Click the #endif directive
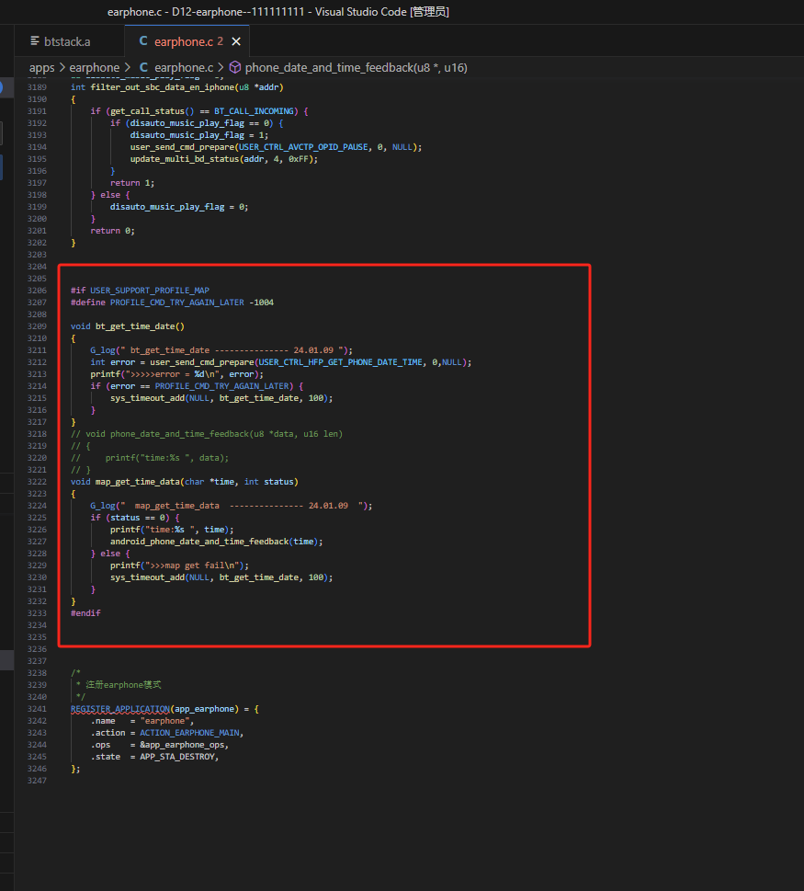 click(85, 613)
